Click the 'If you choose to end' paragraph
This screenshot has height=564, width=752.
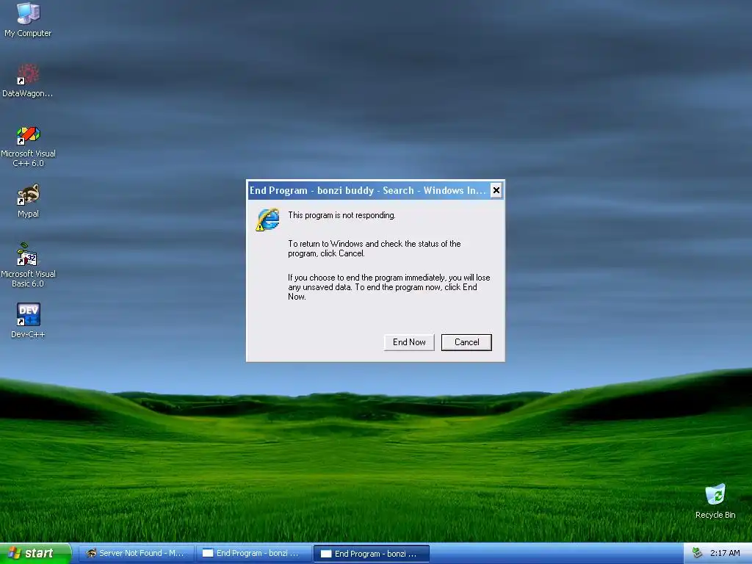(389, 287)
